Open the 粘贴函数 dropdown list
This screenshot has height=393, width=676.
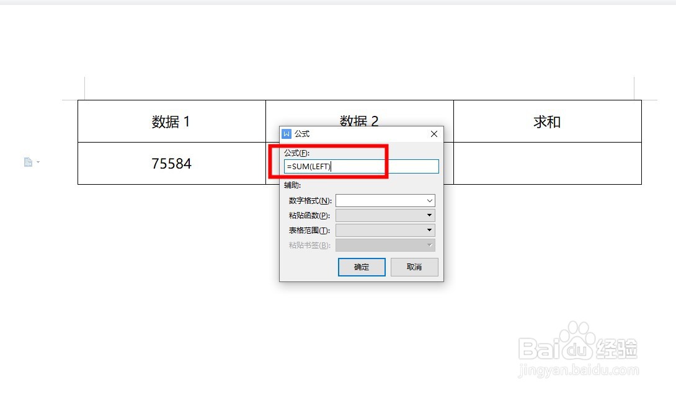click(x=385, y=215)
